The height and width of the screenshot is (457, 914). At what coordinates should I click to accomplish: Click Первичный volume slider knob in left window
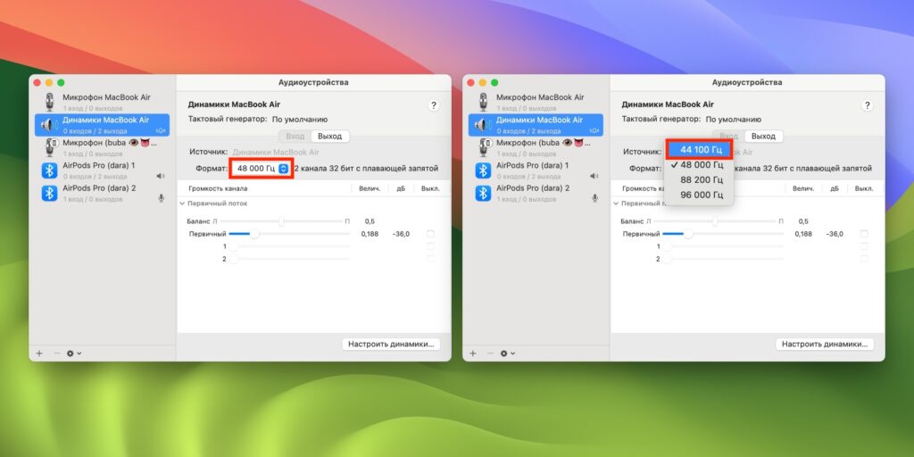[x=254, y=234]
